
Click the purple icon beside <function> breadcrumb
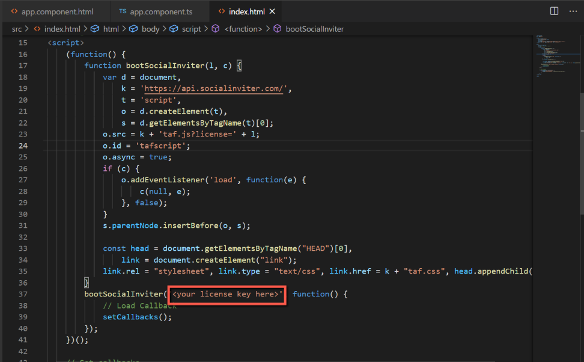216,29
